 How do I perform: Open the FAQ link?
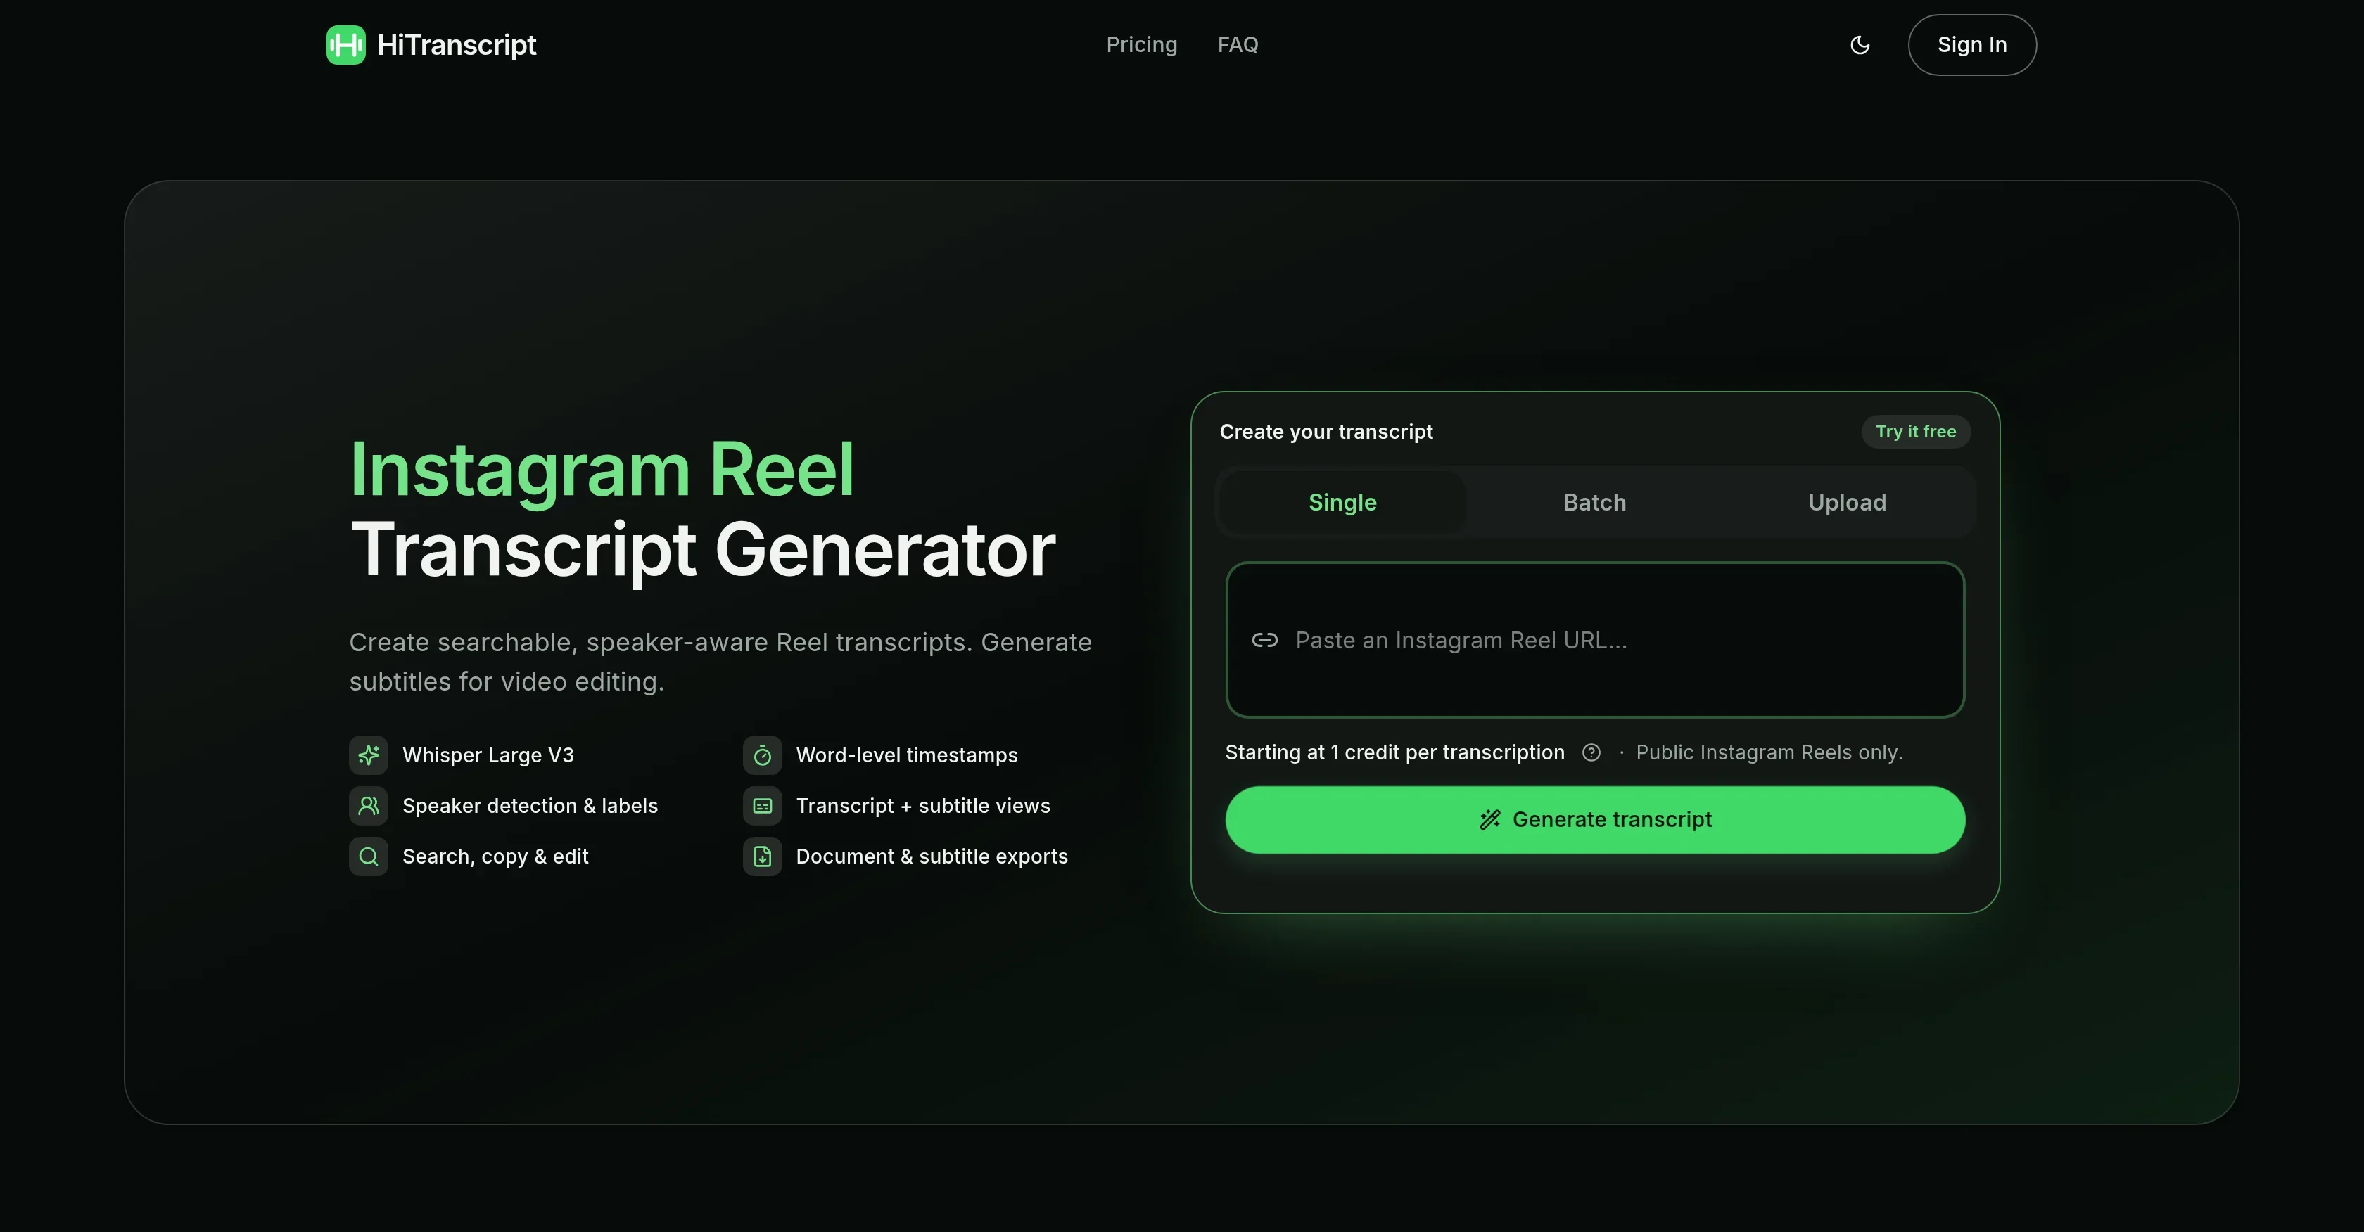(x=1238, y=45)
